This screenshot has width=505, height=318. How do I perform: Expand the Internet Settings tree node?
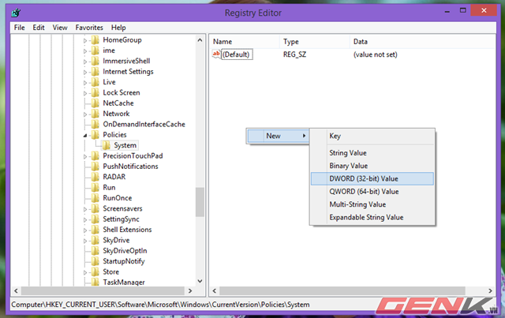84,72
